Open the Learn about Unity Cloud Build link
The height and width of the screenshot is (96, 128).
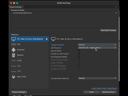pos(104,88)
